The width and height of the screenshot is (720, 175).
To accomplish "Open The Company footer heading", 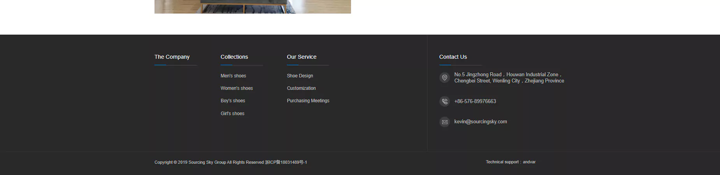I will 172,57.
